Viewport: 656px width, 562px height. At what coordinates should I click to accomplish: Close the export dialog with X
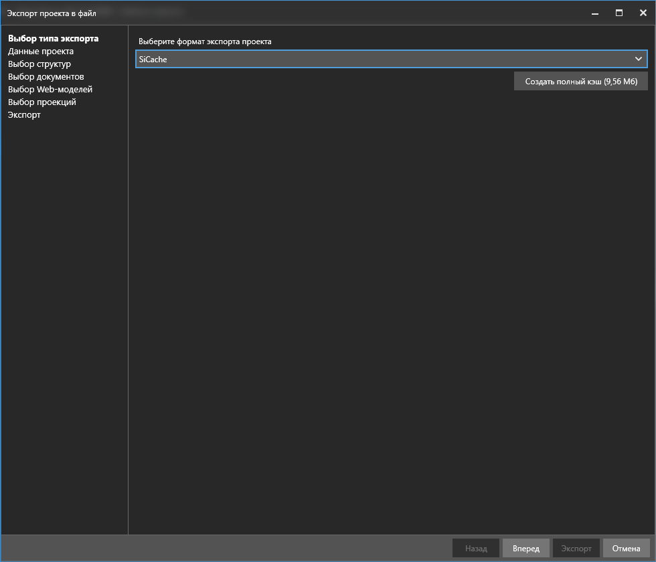click(643, 13)
